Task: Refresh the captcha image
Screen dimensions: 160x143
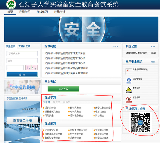Action: pos(32,68)
